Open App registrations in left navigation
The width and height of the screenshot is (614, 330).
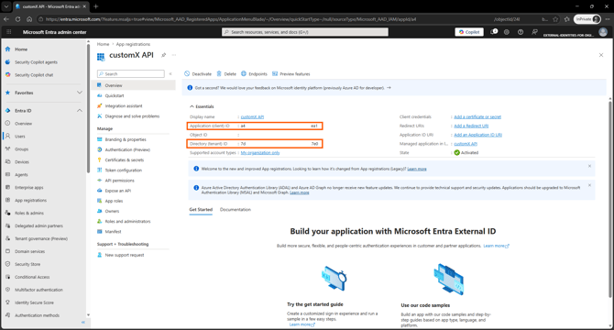tap(30, 201)
